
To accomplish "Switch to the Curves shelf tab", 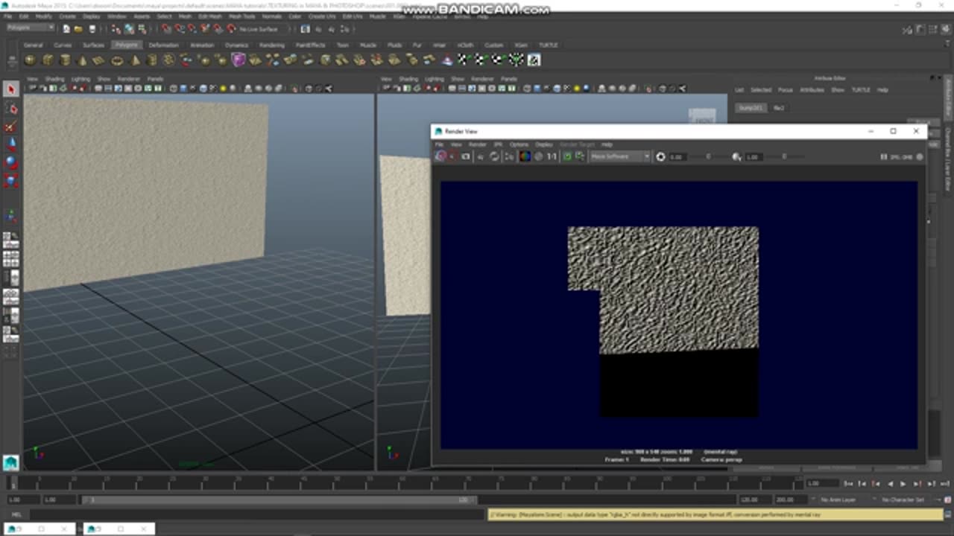I will [63, 45].
